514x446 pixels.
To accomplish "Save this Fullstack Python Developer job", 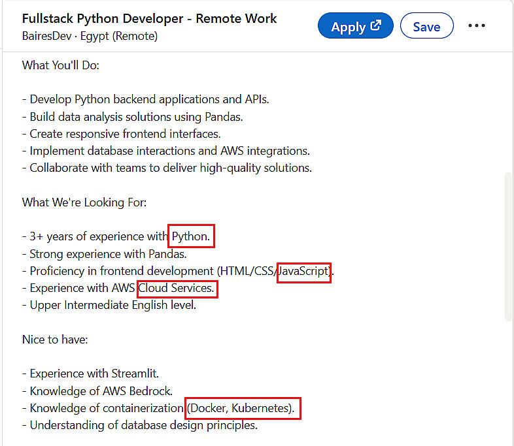I will coord(426,27).
